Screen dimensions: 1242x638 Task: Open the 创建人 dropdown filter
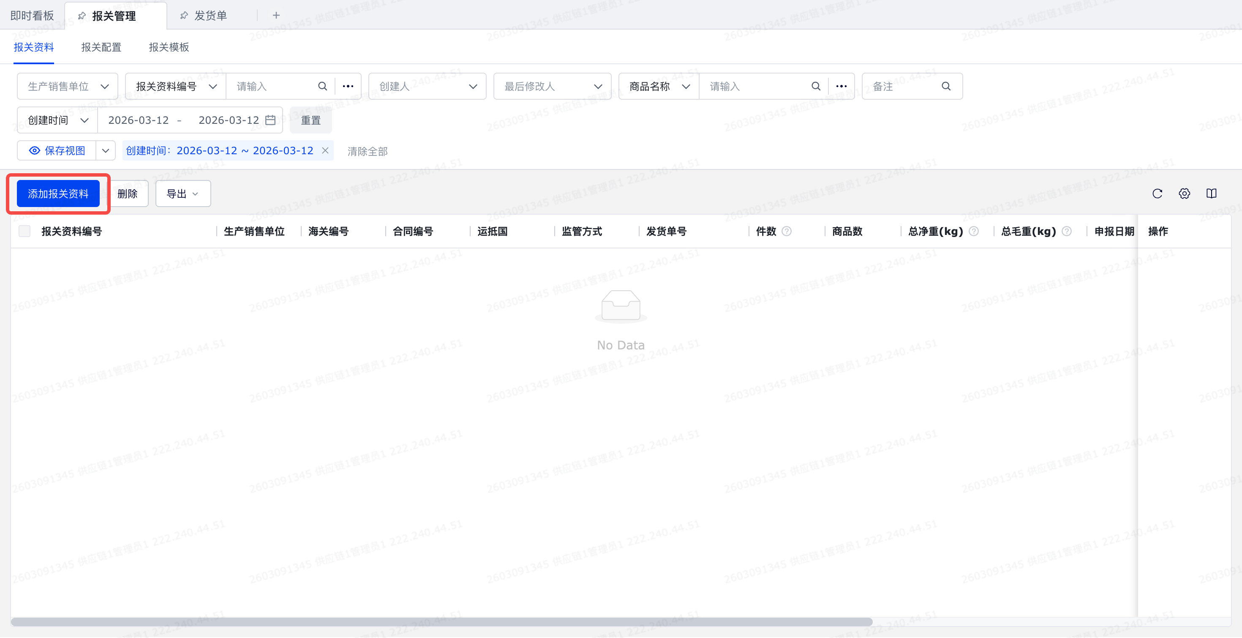pyautogui.click(x=427, y=86)
